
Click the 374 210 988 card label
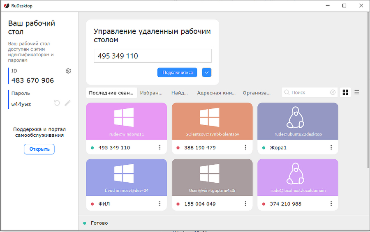point(286,204)
